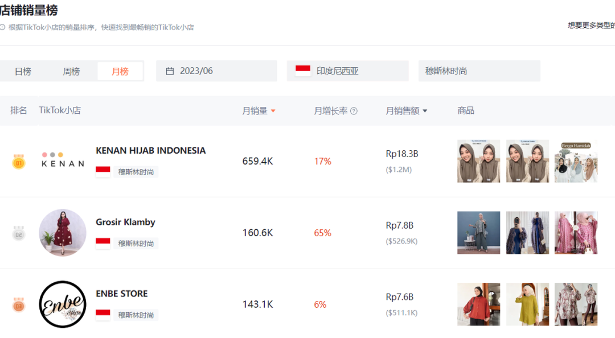The height and width of the screenshot is (338, 615).
Task: Open the 2023/06 date picker
Action: (x=216, y=71)
